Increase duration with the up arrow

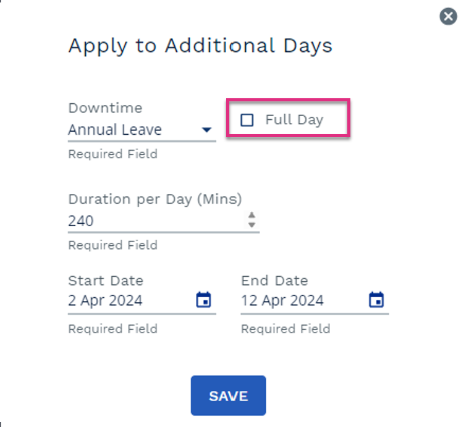pyautogui.click(x=252, y=215)
